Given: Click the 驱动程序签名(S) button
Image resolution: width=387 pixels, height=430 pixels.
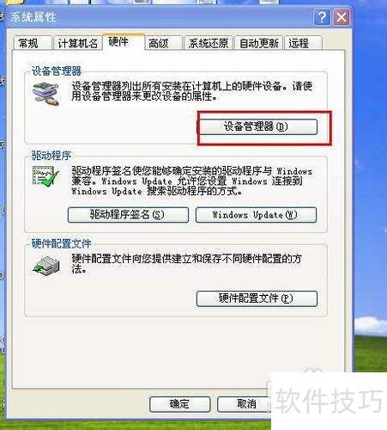Looking at the screenshot, I should coord(128,215).
